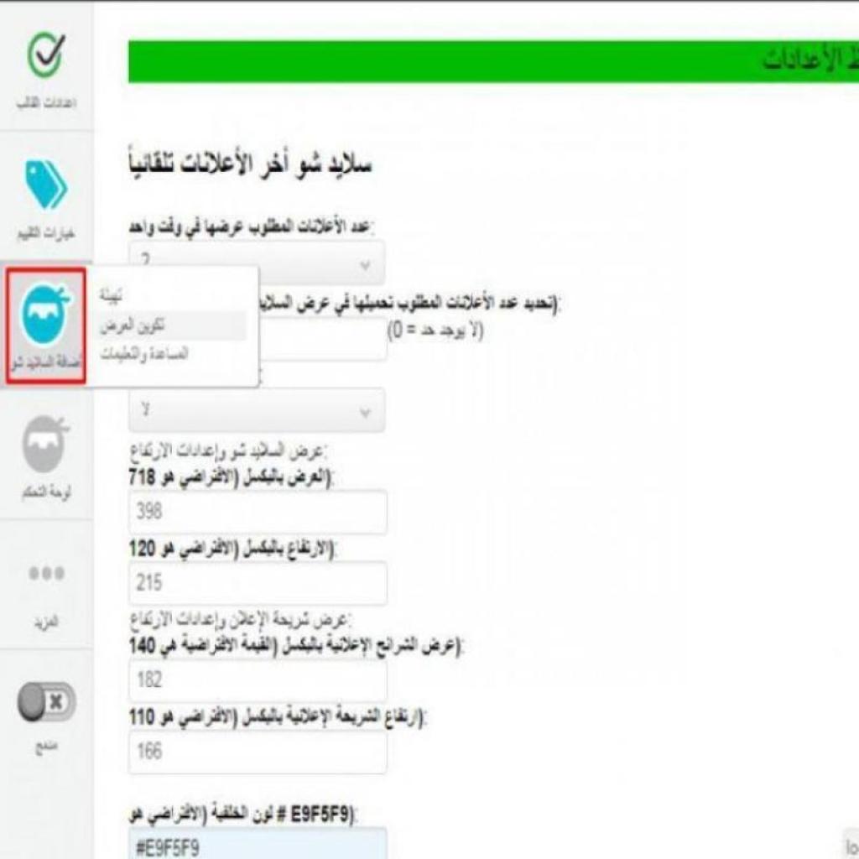Viewport: 859px width, 859px height.
Task: Open 'المساعدة والتعليمات' flyout menu entry
Action: 144,354
